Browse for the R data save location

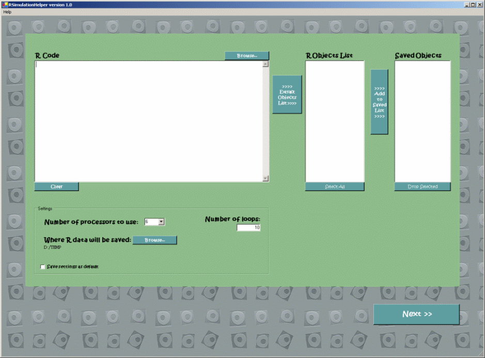[154, 240]
